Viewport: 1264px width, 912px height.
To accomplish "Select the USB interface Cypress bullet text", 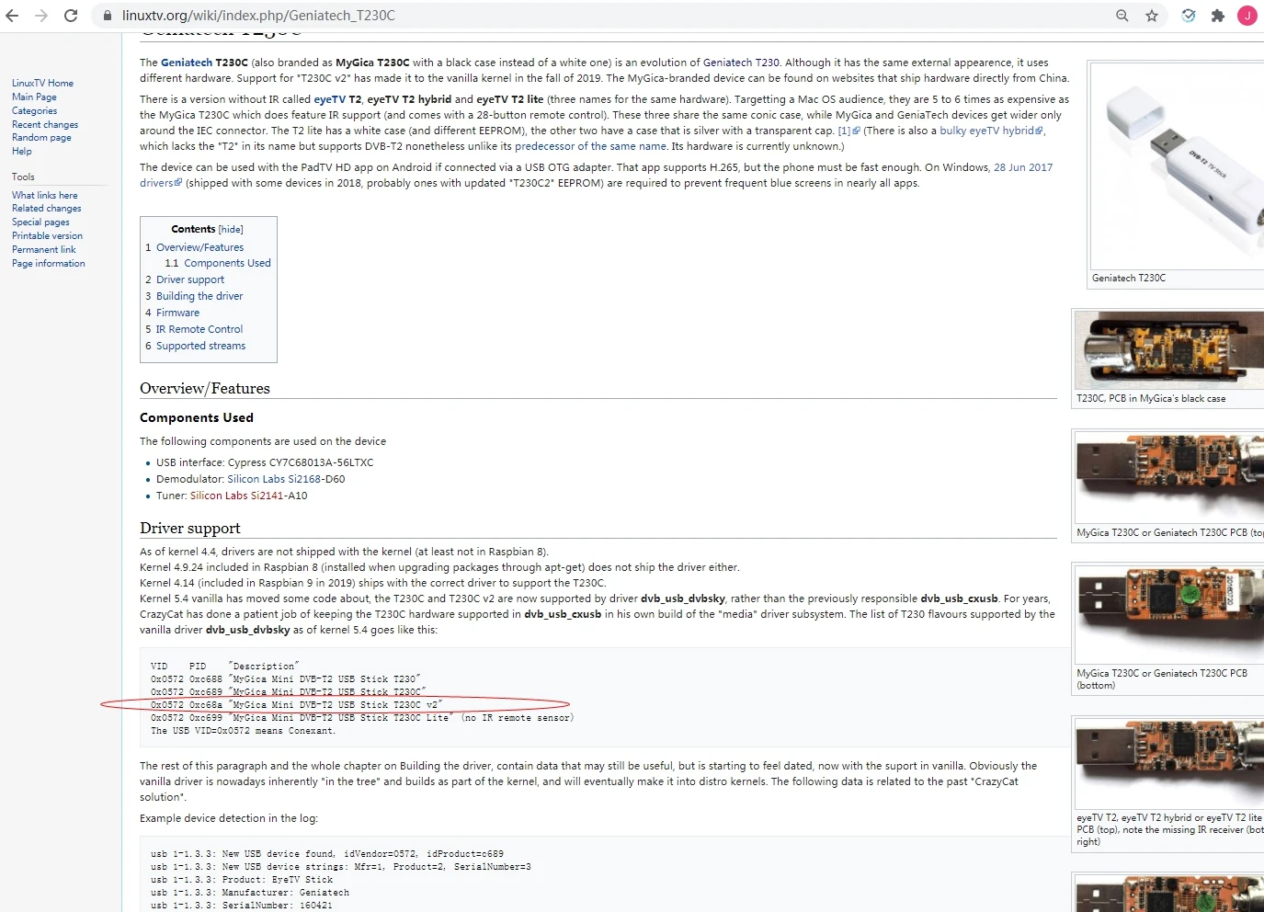I will coord(265,463).
